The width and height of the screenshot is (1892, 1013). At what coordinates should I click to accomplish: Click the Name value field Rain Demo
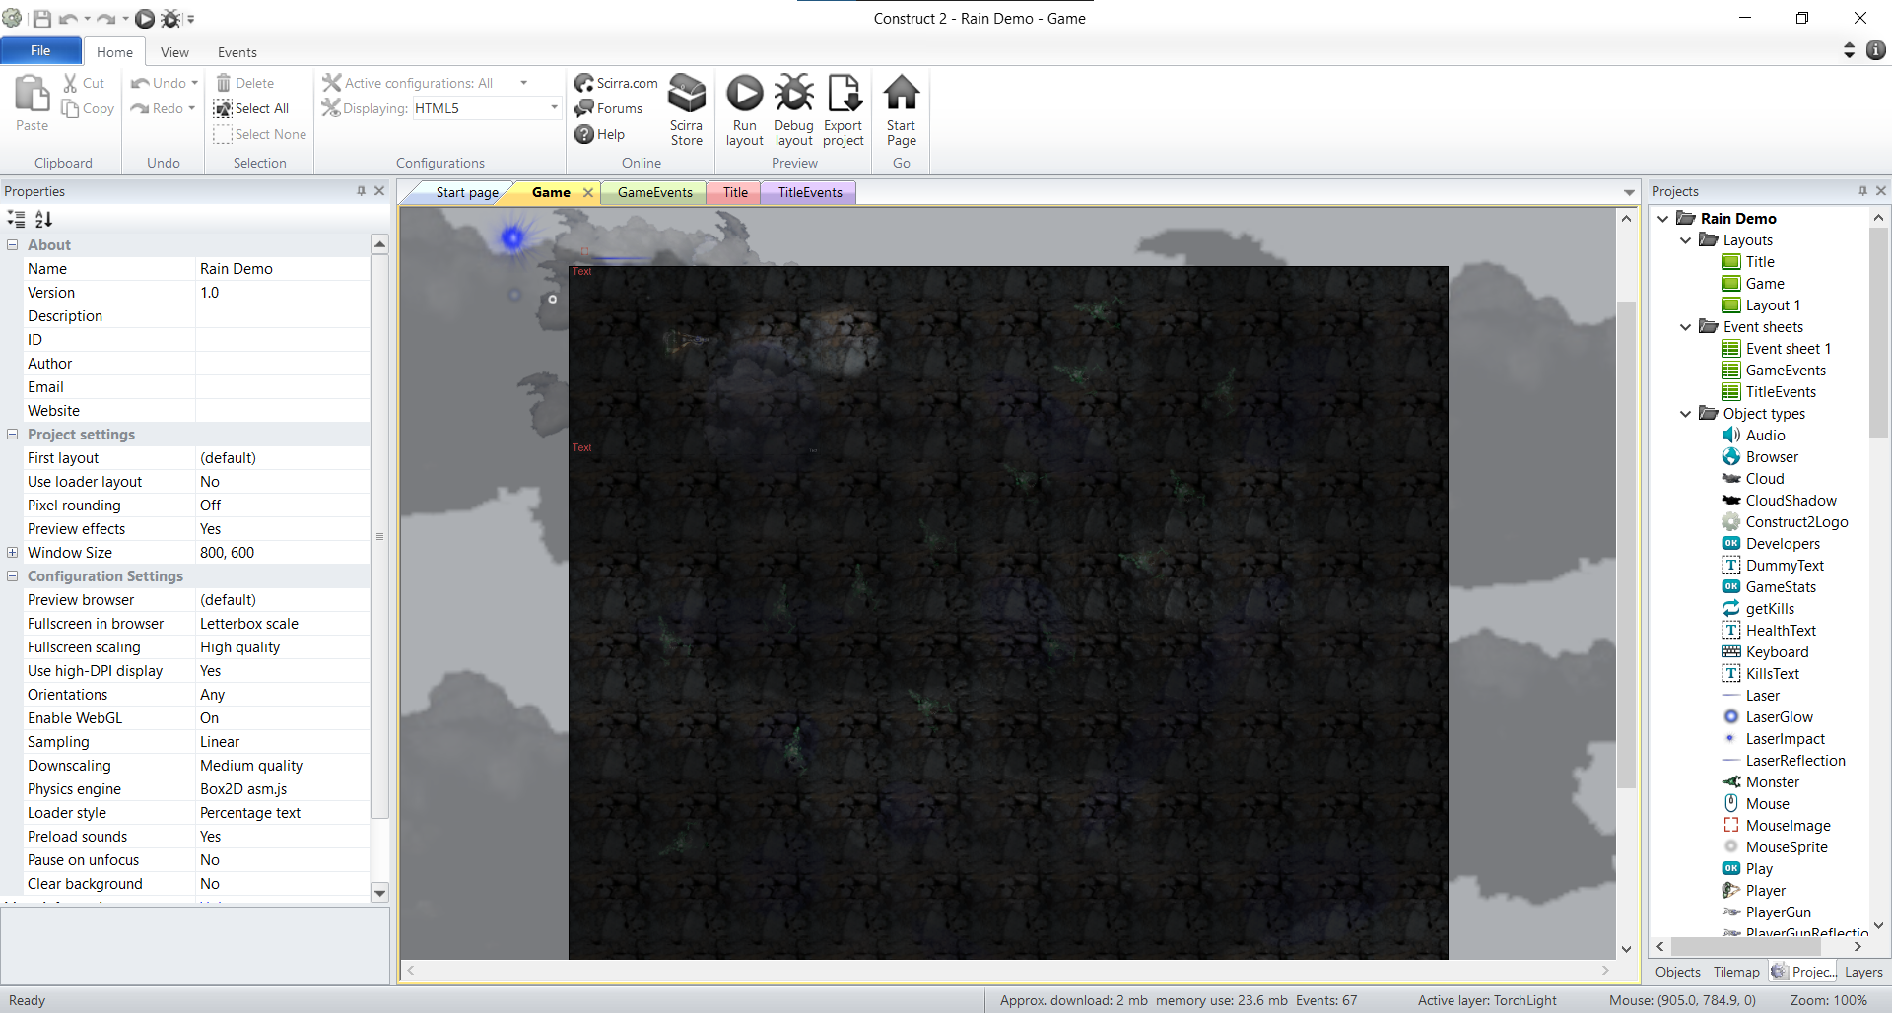283,269
